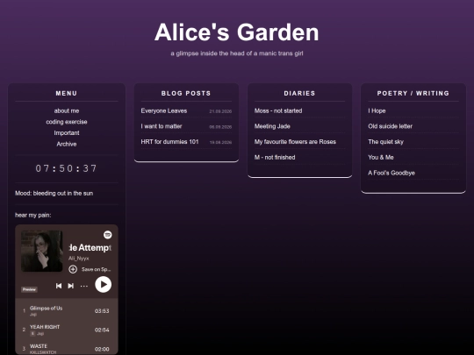Click the 'POETRY / WRITING' section heading
This screenshot has height=355, width=474.
(x=413, y=93)
